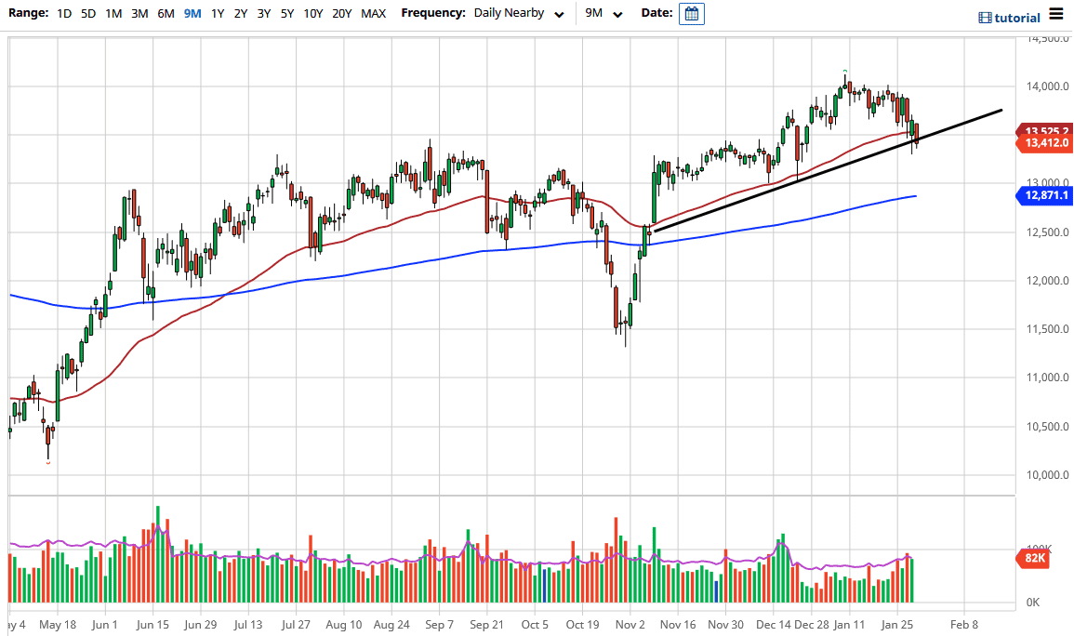This screenshot has width=1074, height=636.
Task: Set range to 1Y
Action: click(218, 13)
